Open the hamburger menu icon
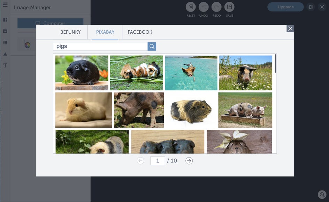 5,5
